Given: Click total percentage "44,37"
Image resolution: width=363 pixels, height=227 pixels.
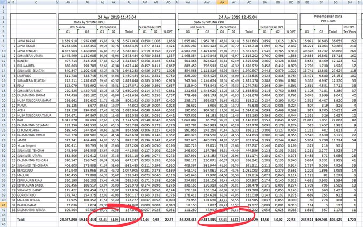Looking at the screenshot, I should (234, 220).
